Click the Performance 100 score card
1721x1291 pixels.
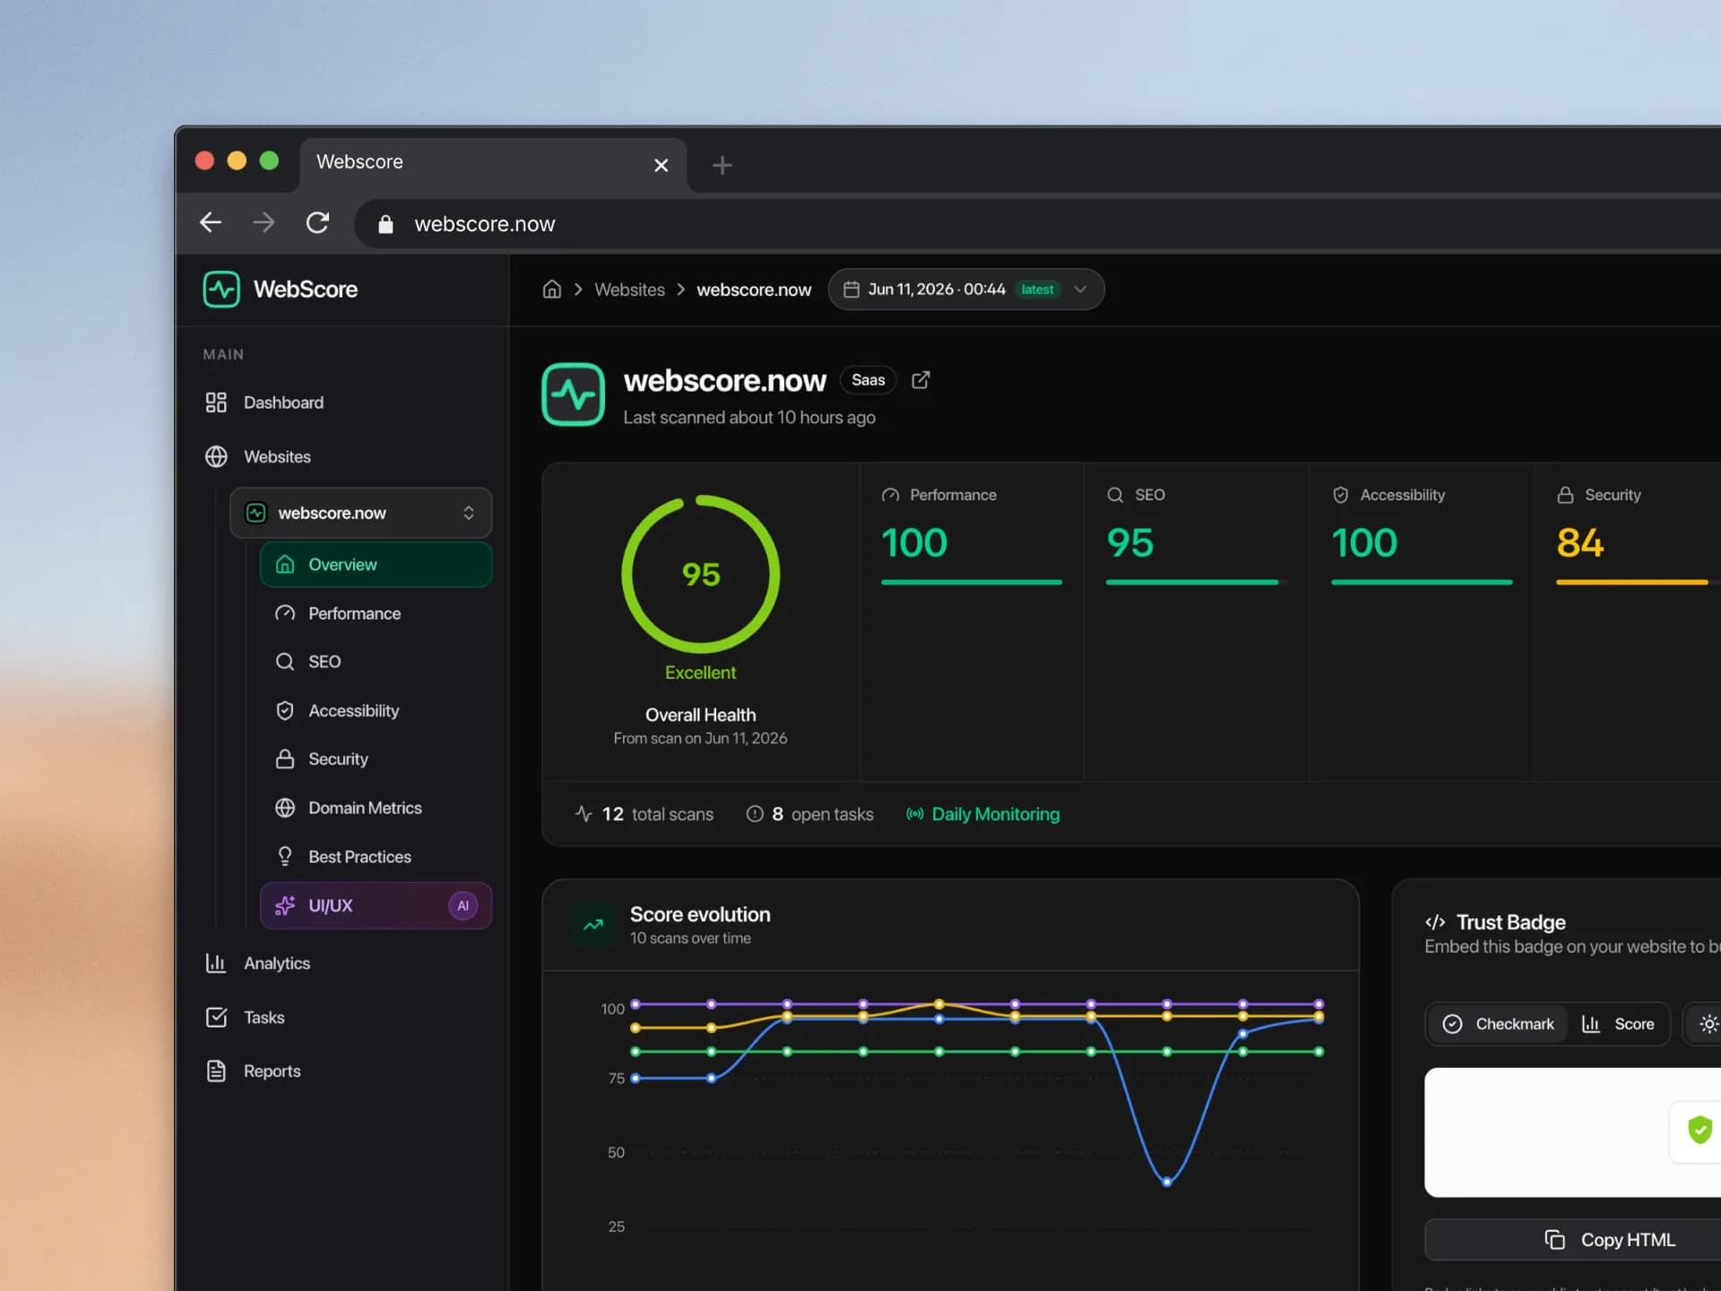(x=972, y=621)
